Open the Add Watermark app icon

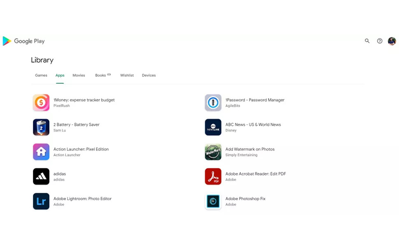(213, 152)
